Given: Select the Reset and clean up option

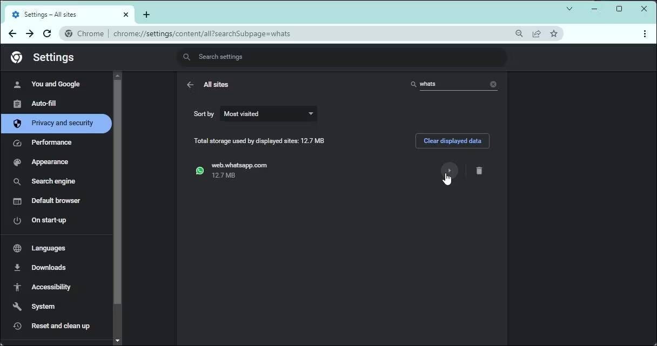Looking at the screenshot, I should pyautogui.click(x=61, y=325).
